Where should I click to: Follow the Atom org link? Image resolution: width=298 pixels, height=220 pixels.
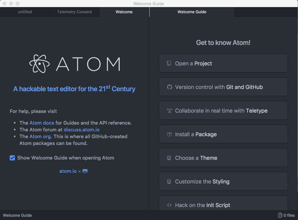click(x=40, y=137)
